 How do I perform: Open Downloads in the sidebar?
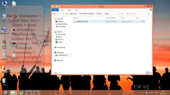pyautogui.click(x=62, y=27)
